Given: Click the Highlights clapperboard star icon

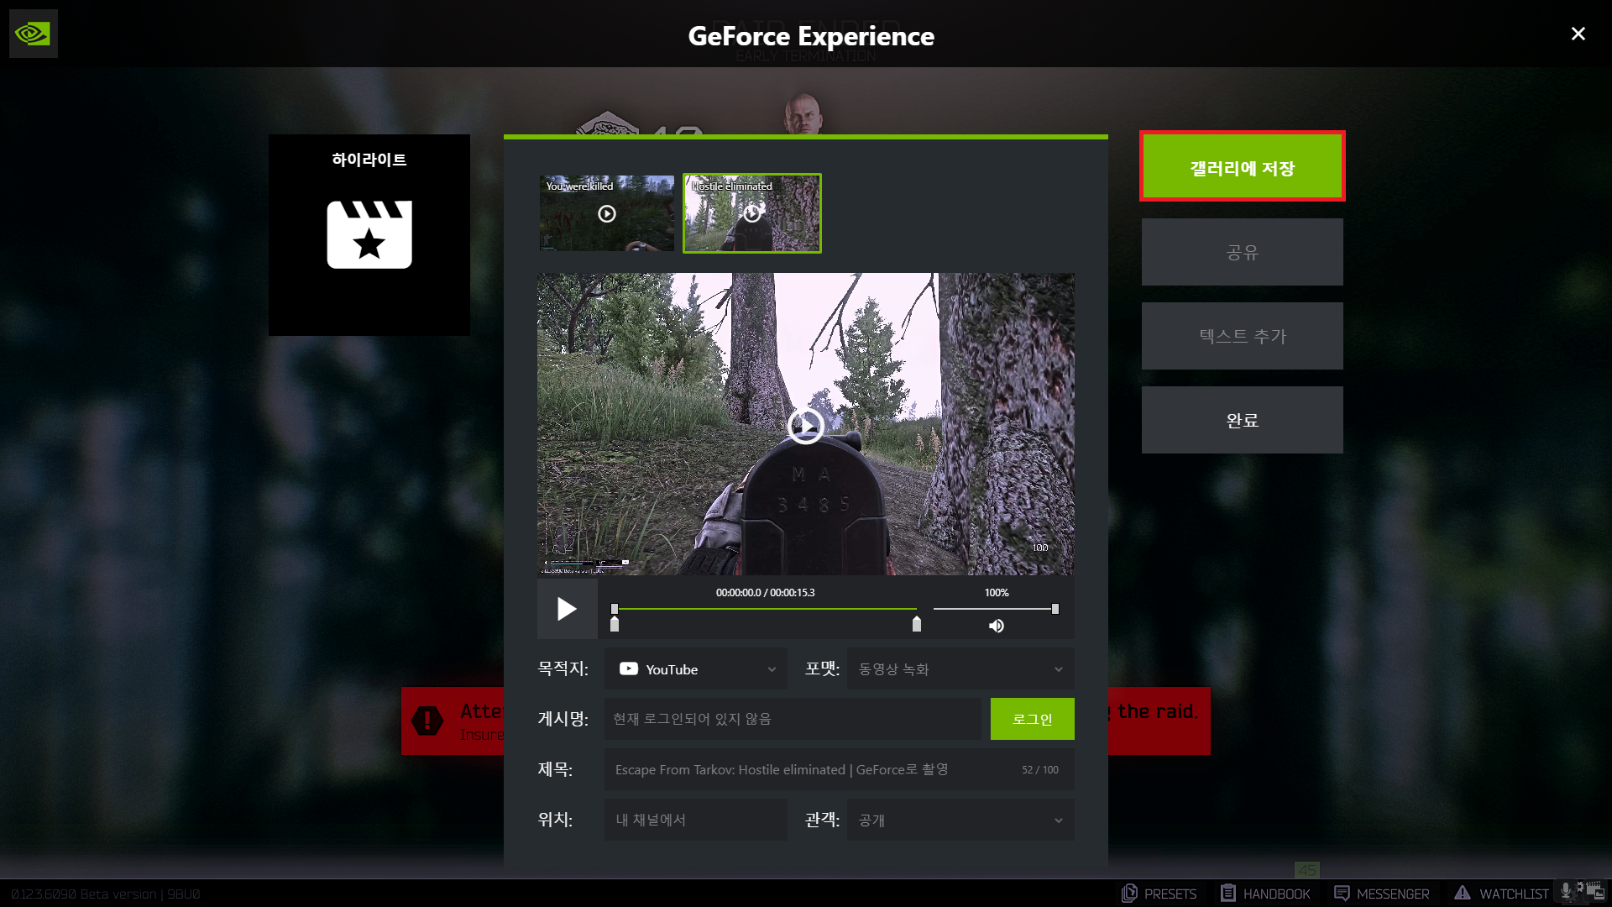Looking at the screenshot, I should [x=369, y=234].
